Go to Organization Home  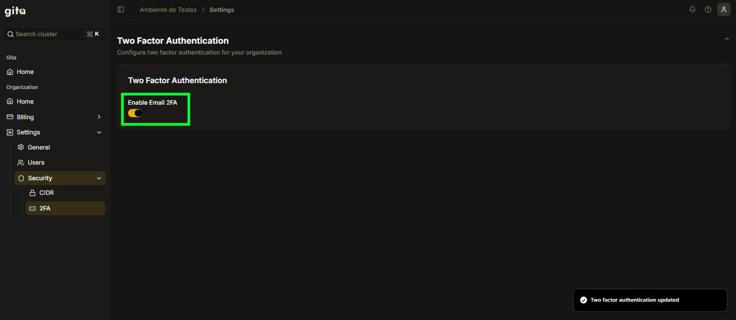(25, 101)
